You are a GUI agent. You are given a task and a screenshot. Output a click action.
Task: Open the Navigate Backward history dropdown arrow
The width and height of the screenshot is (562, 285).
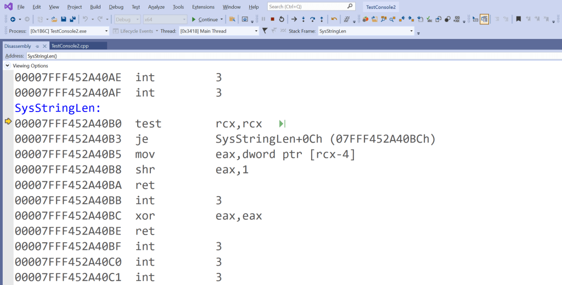point(20,19)
